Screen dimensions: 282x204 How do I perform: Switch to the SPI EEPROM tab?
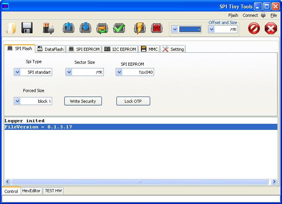point(84,49)
